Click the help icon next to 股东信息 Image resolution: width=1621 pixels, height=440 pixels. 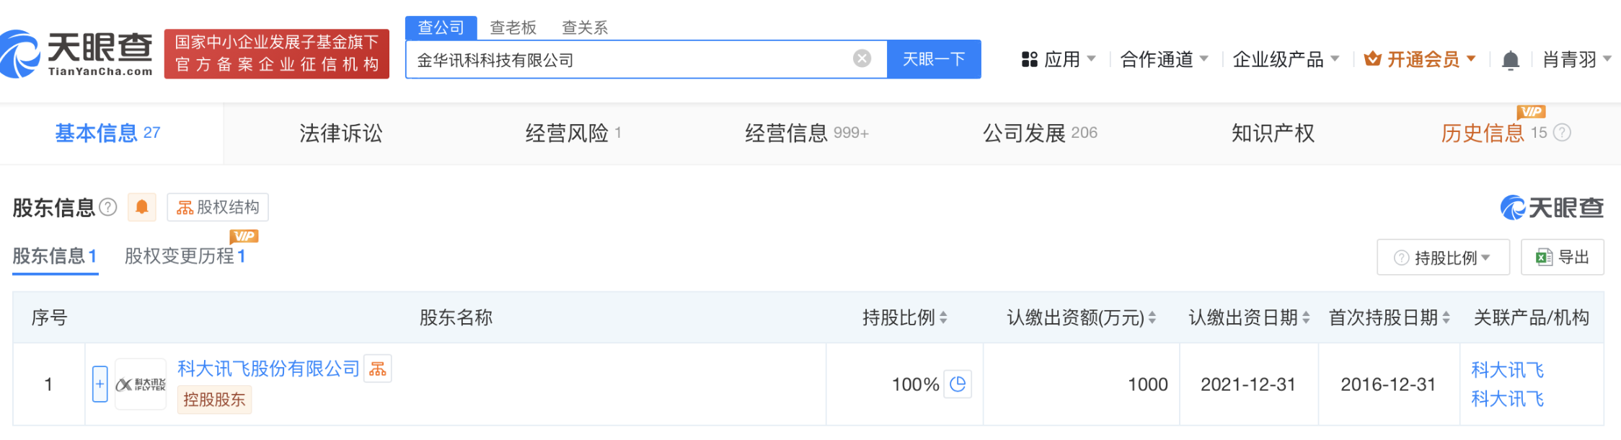click(108, 208)
